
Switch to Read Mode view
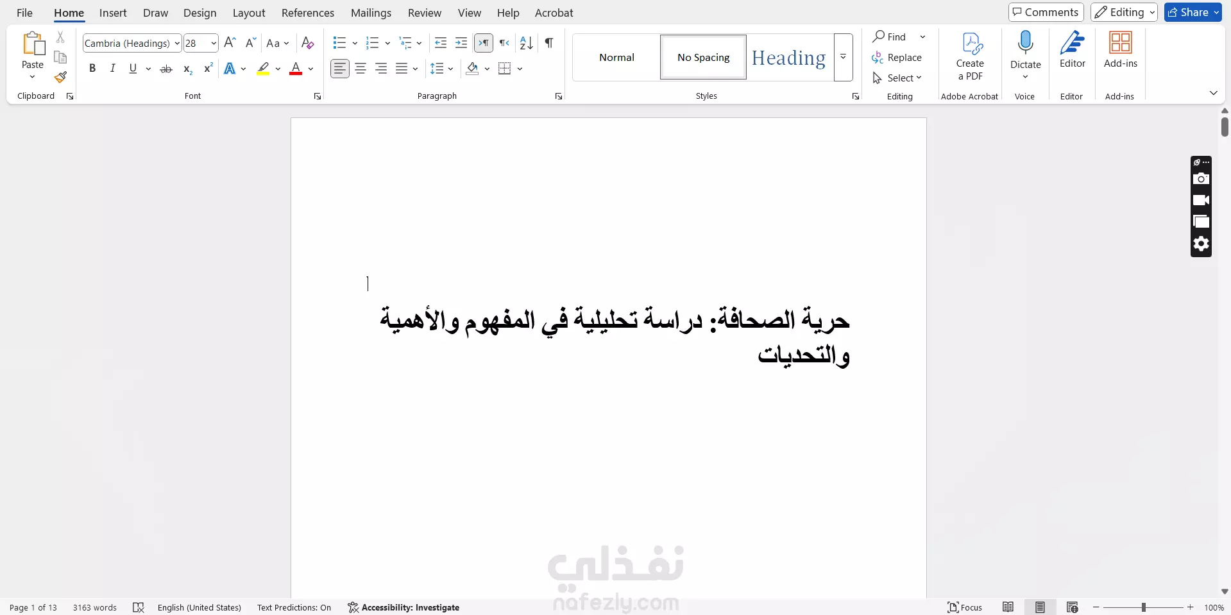point(1008,607)
